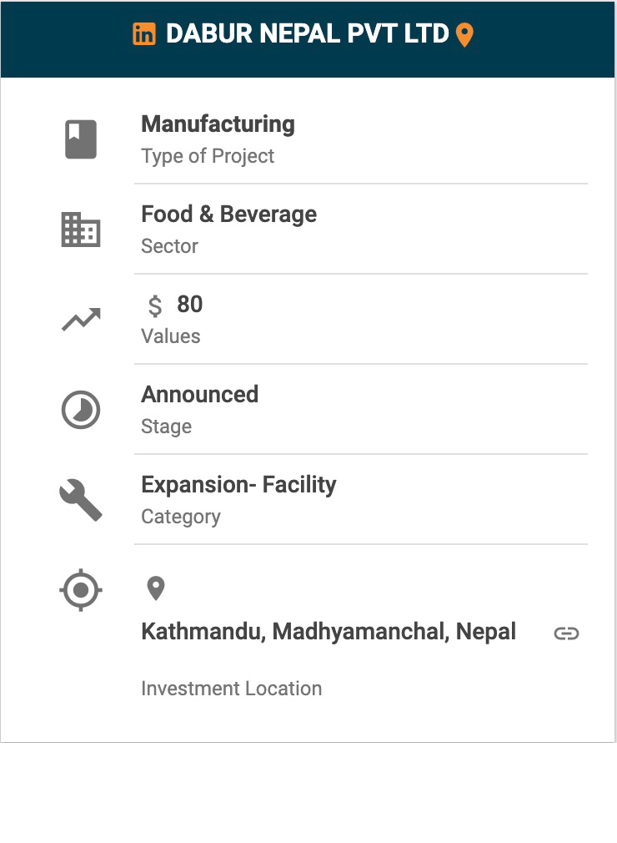Click the Announced stage entry
Screen dimensions: 617x843
200,394
